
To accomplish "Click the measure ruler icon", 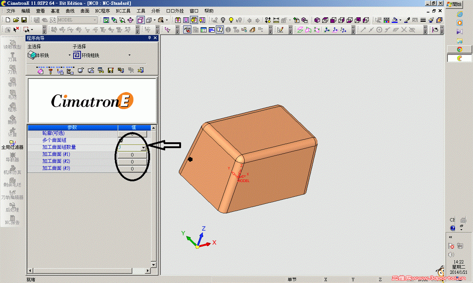I will tap(276, 20).
